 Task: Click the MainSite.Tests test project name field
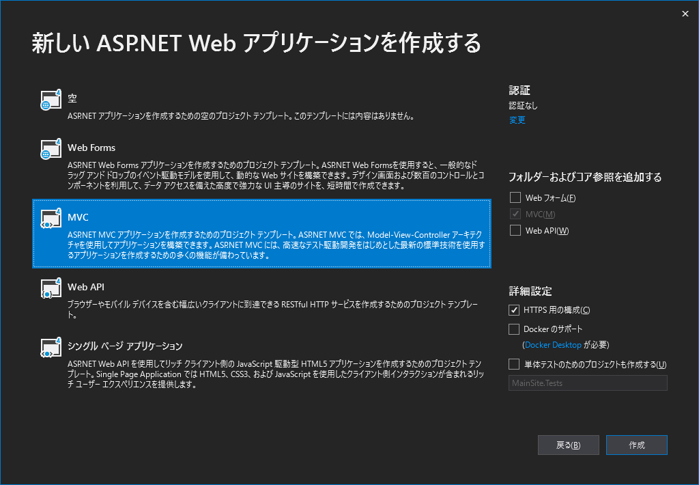[x=588, y=383]
